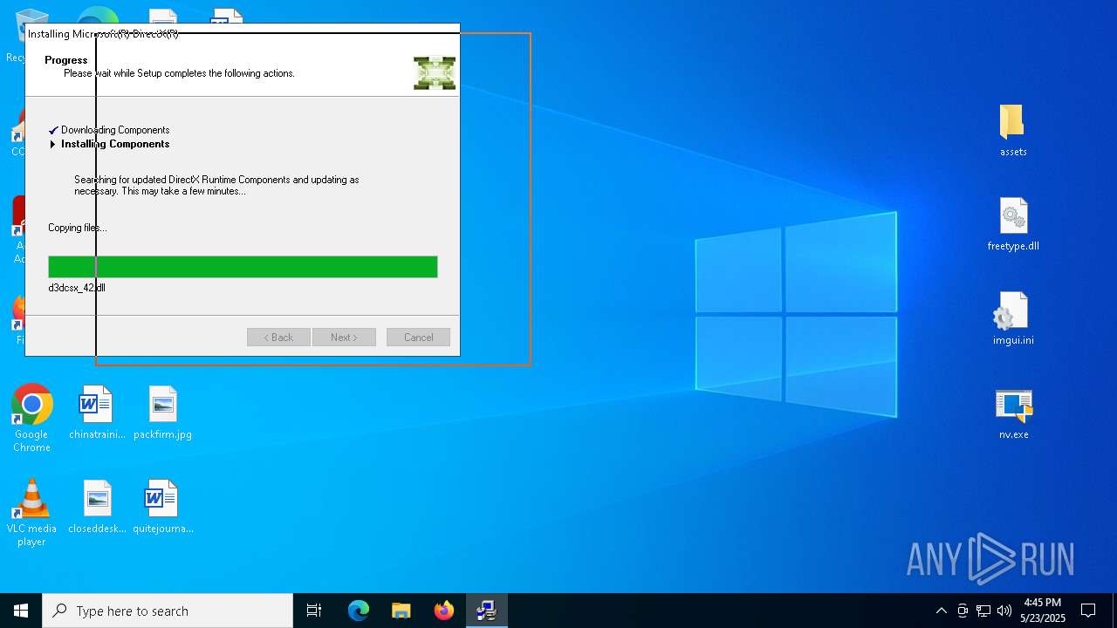Click the green installation progress bar

tap(243, 267)
